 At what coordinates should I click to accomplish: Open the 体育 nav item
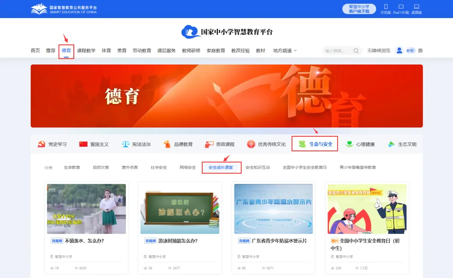(106, 50)
